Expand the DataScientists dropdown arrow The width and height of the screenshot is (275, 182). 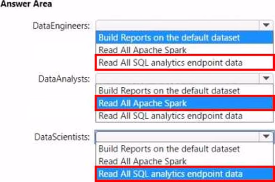click(x=266, y=136)
